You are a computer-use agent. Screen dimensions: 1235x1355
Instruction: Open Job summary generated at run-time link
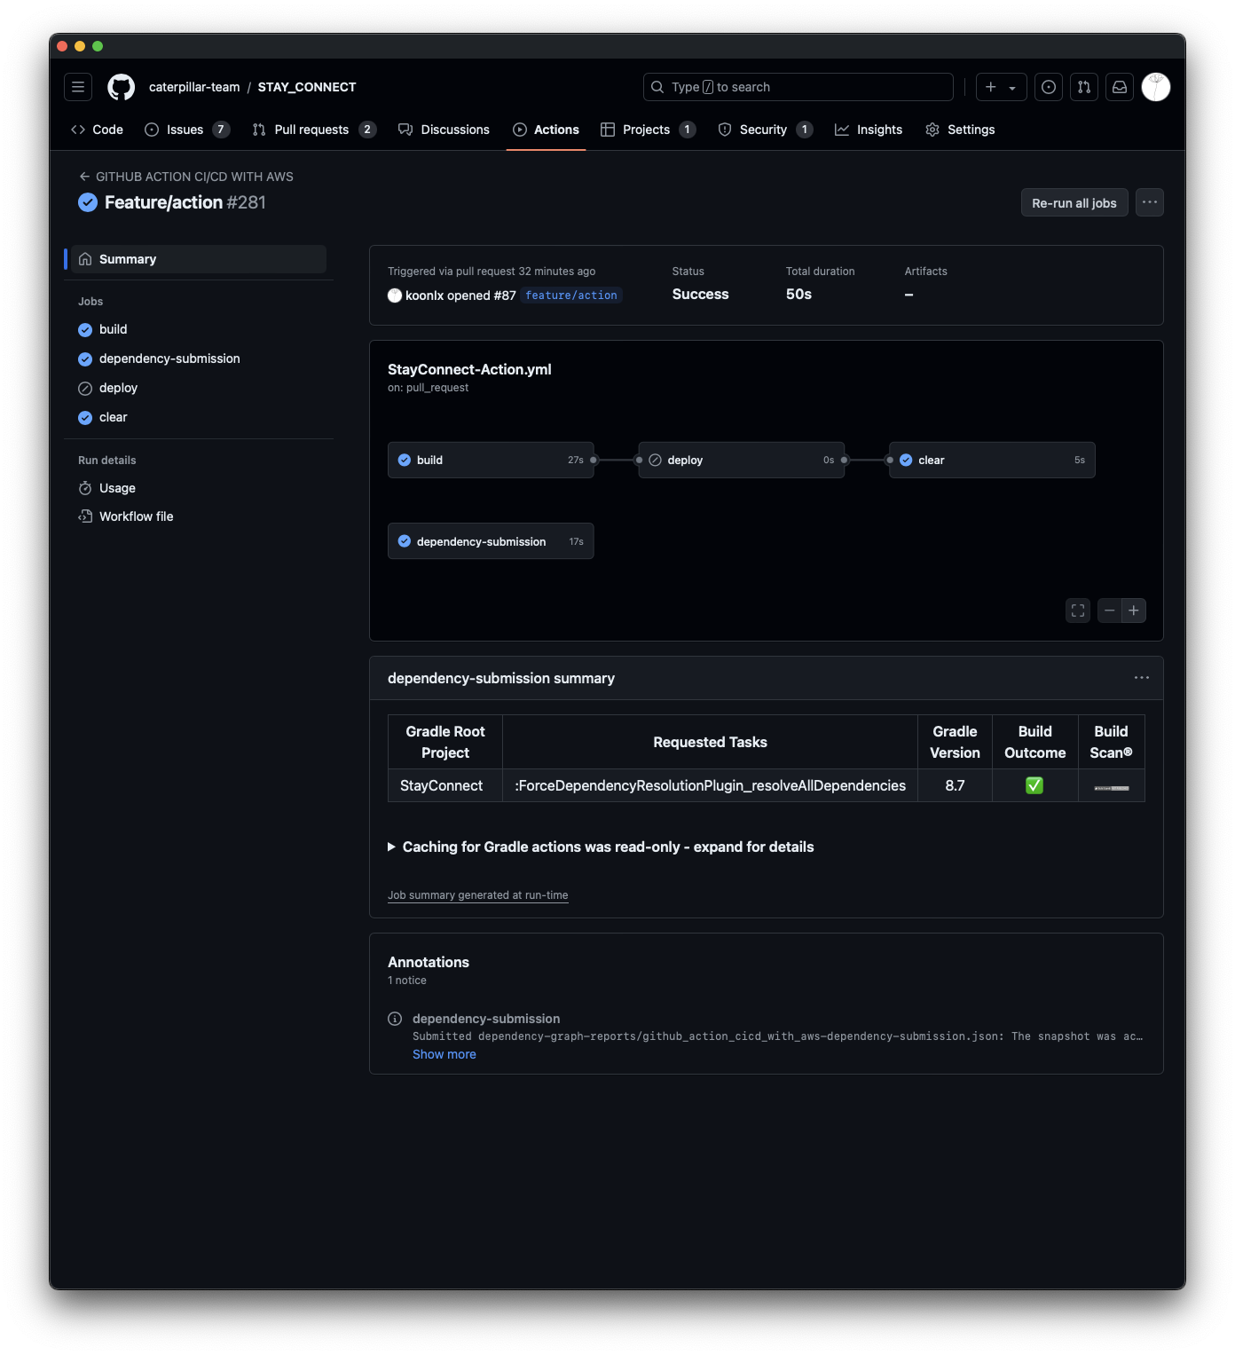click(x=478, y=895)
